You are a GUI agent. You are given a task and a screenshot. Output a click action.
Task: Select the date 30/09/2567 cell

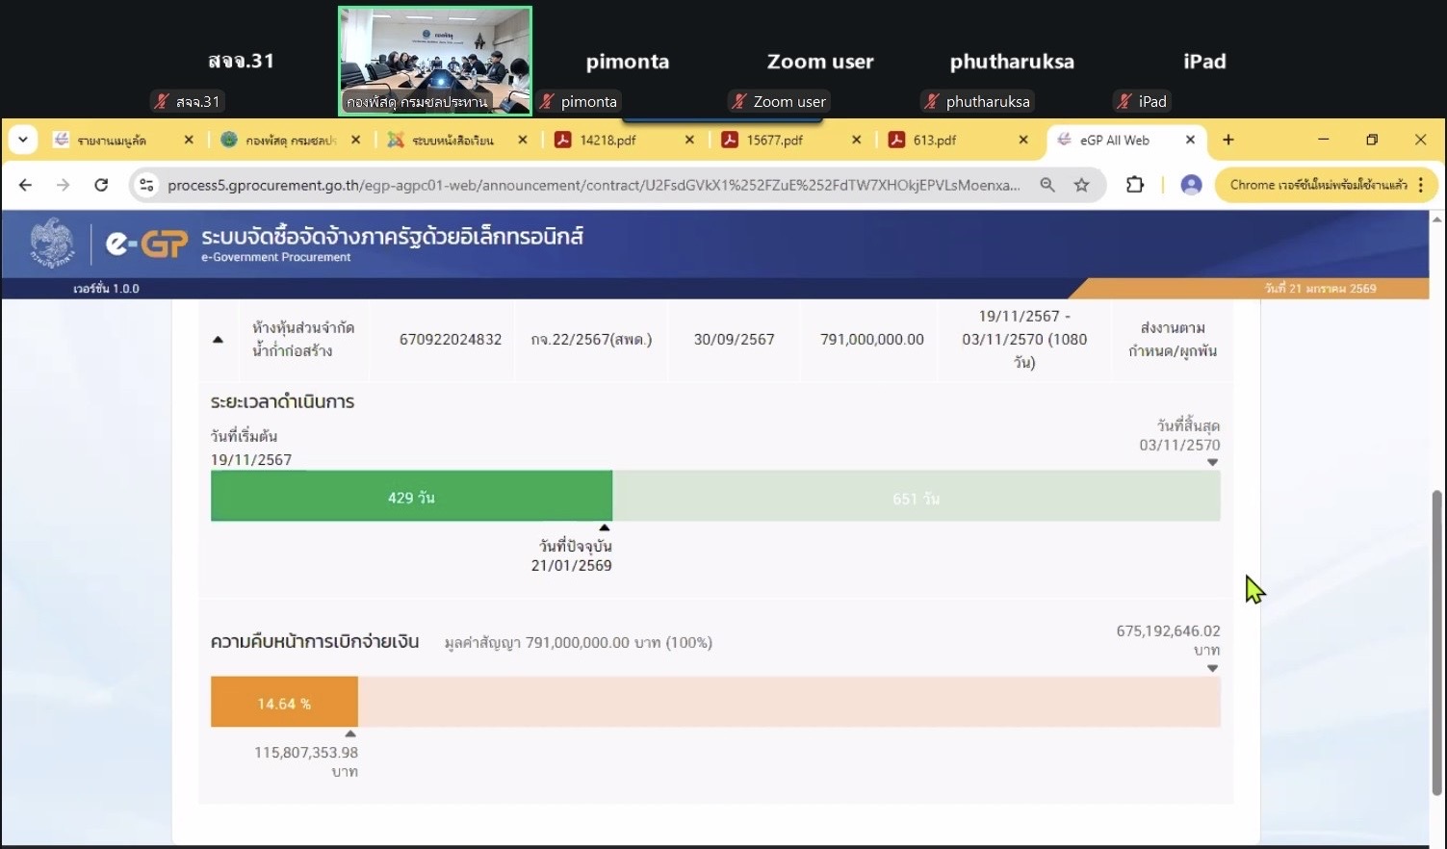(734, 339)
